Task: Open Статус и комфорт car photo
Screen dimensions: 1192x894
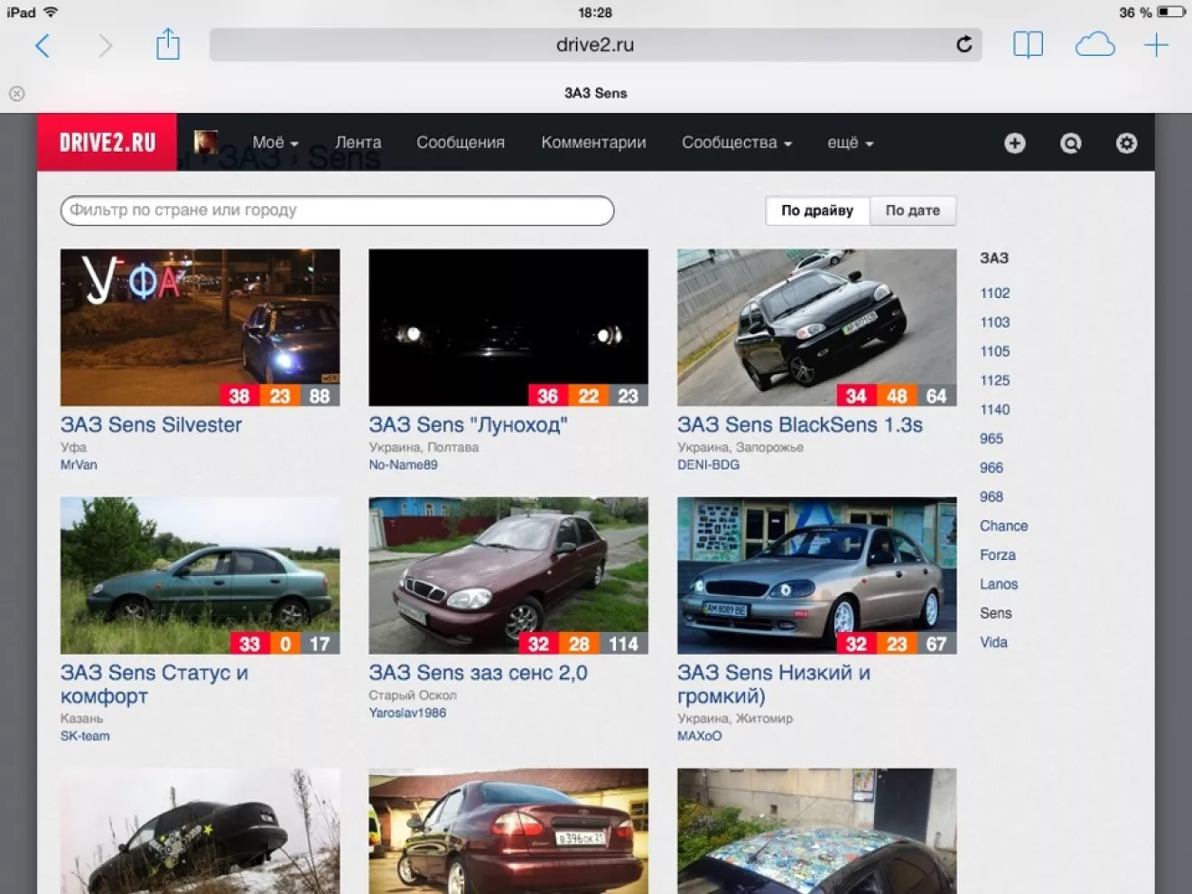Action: click(200, 575)
